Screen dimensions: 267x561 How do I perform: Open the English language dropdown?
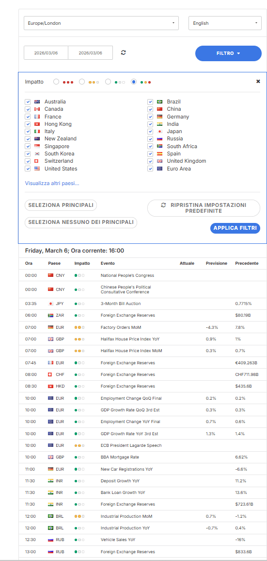pyautogui.click(x=225, y=23)
